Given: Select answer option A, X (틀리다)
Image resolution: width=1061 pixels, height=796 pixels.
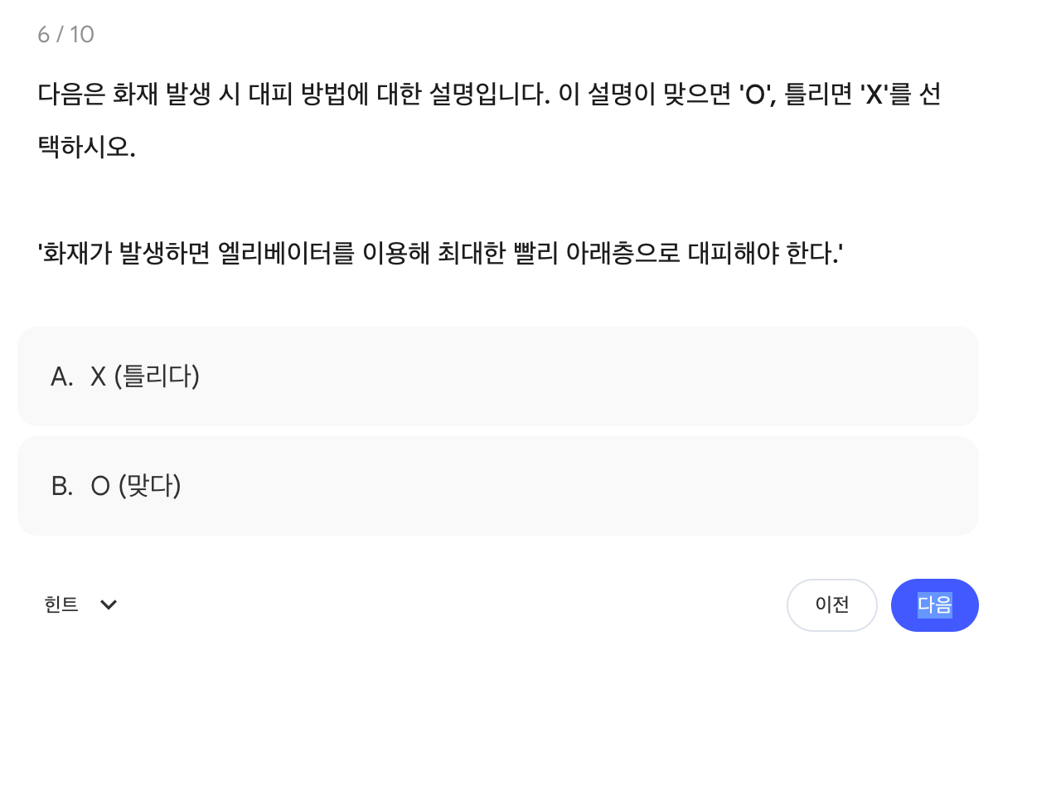Looking at the screenshot, I should 497,376.
